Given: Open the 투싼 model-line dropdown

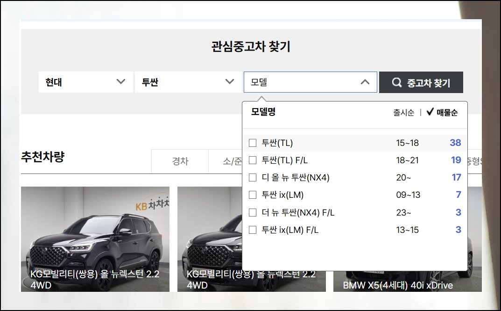Looking at the screenshot, I should point(188,82).
